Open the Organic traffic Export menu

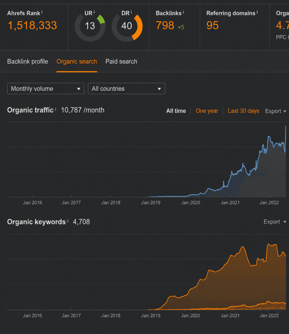(276, 111)
